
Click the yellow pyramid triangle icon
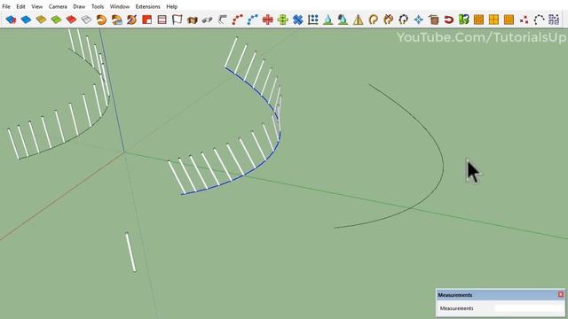tap(359, 19)
